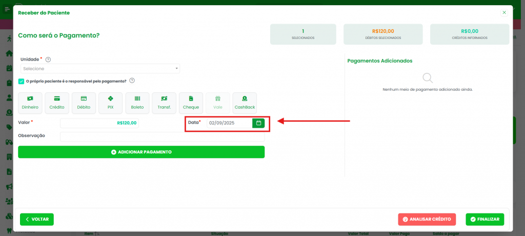Select Débito payment method
The image size is (525, 236).
coord(84,103)
